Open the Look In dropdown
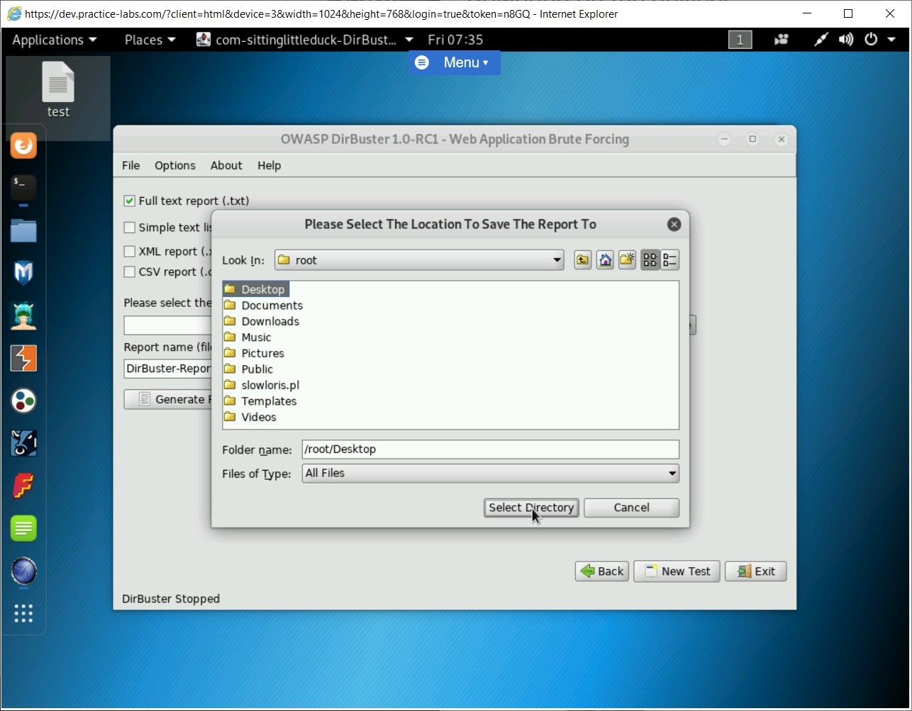 pyautogui.click(x=556, y=259)
